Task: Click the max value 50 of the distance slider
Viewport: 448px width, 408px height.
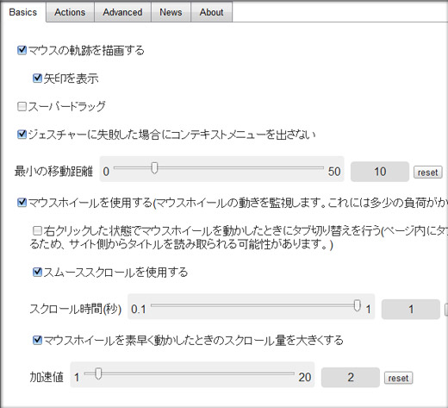Action: click(334, 172)
